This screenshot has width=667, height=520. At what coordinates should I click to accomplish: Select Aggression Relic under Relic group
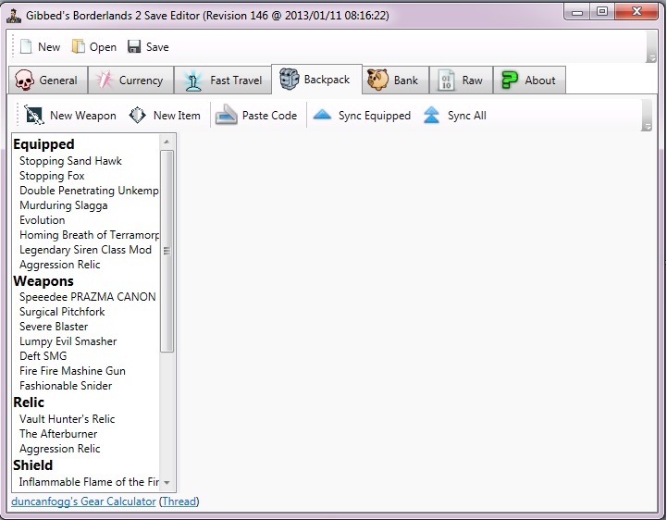click(x=59, y=449)
